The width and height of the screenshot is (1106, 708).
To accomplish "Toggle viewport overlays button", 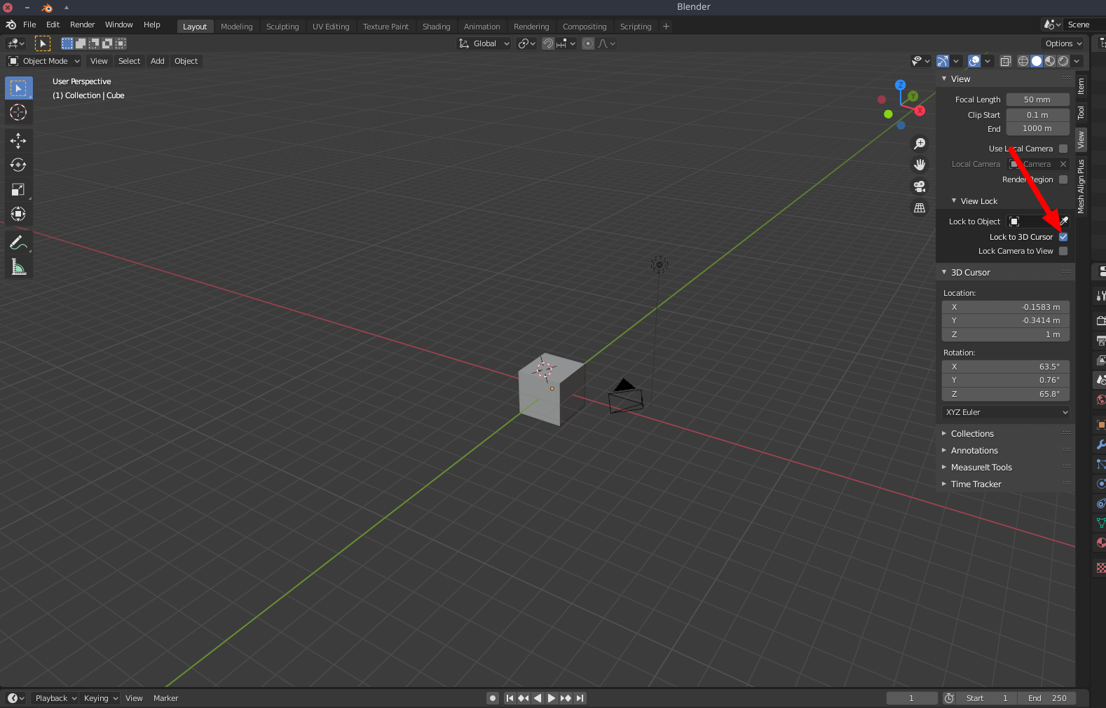I will 974,61.
